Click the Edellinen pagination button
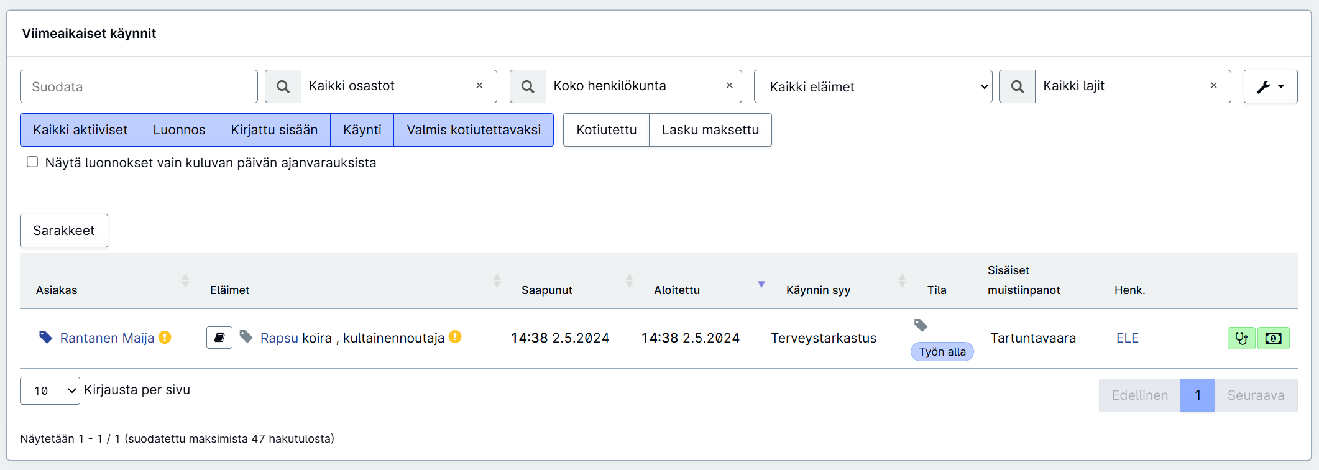 pos(1140,395)
